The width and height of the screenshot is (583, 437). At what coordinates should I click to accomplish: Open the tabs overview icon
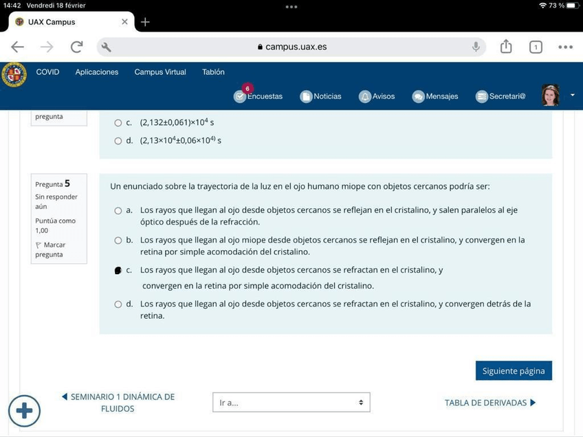click(x=536, y=47)
